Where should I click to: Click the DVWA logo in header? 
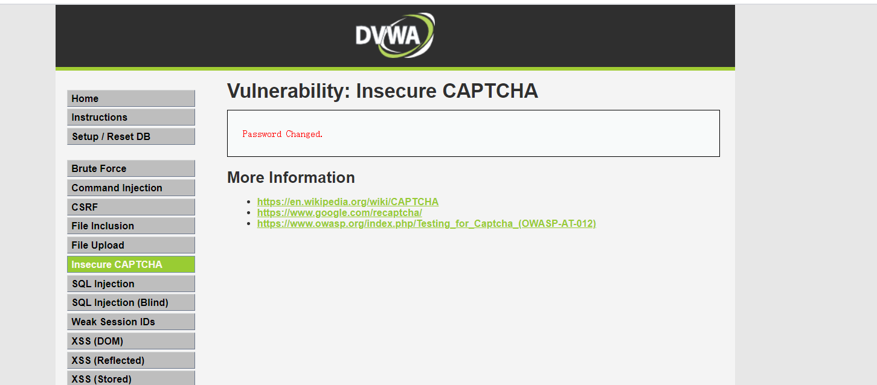[x=395, y=36]
